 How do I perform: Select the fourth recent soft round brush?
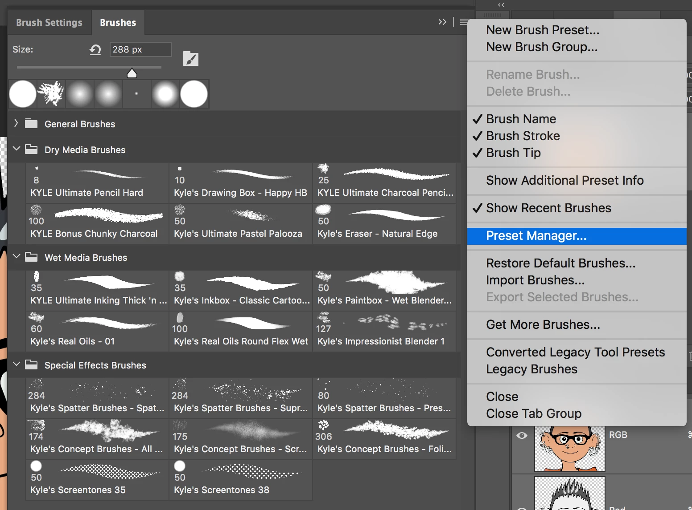tap(108, 94)
